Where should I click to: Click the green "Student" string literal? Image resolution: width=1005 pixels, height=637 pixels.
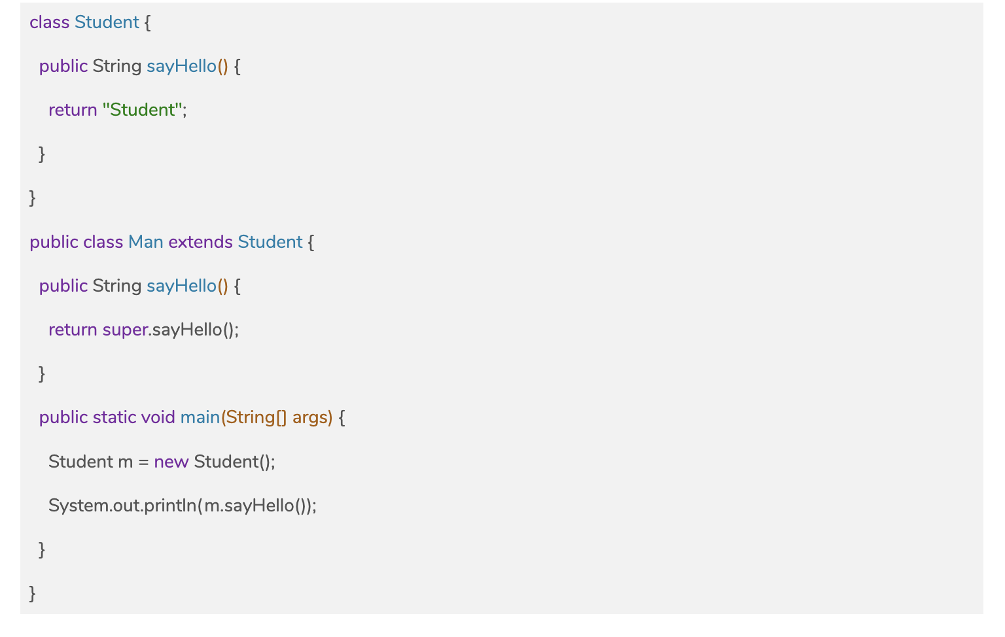pyautogui.click(x=142, y=110)
